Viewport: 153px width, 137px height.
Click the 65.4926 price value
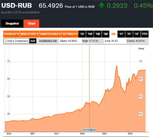coord(51,6)
